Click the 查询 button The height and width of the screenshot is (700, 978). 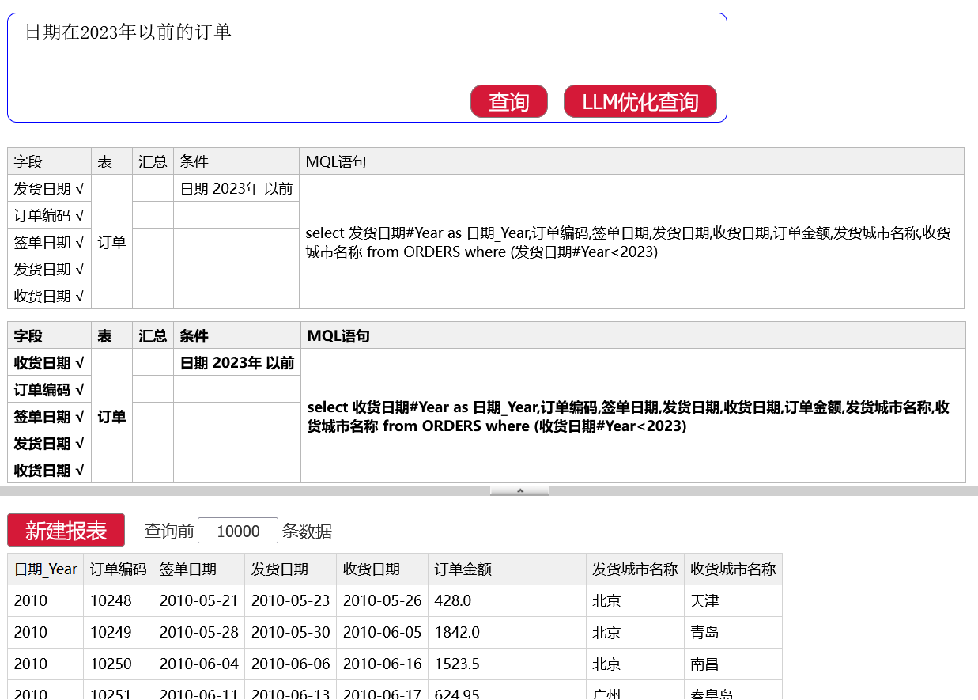[508, 101]
